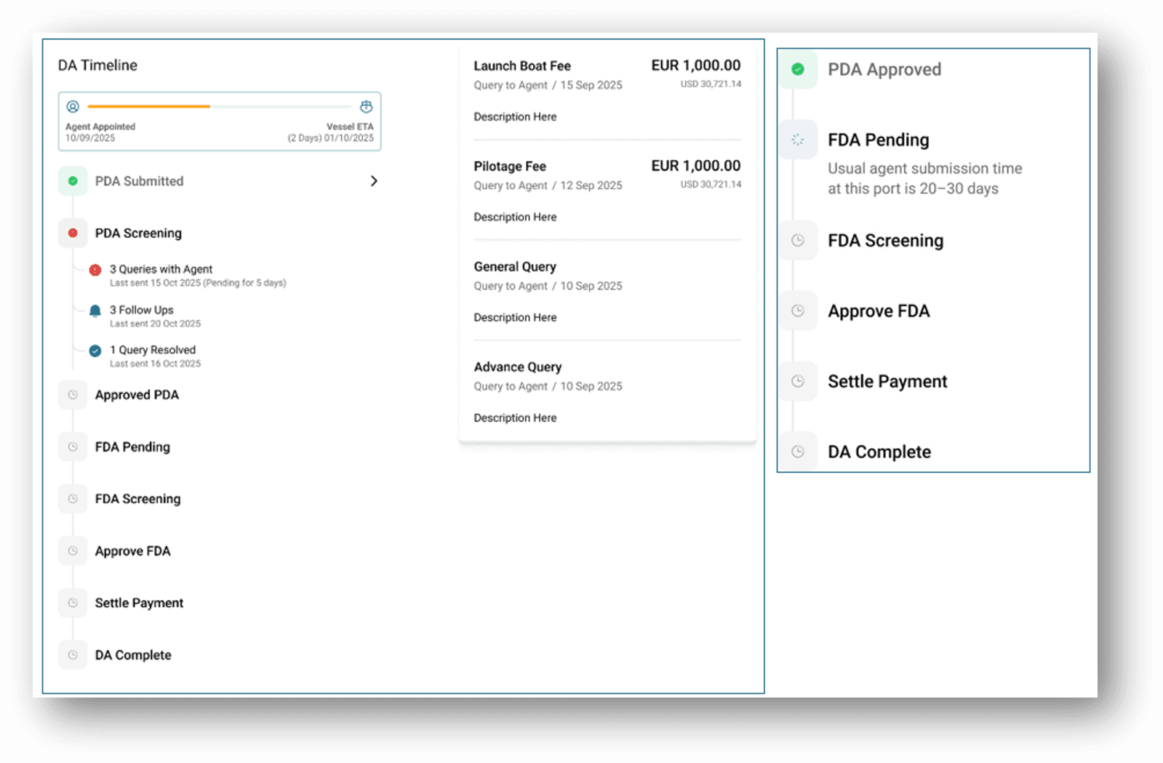The image size is (1163, 763).
Task: Click the clock icon beside FDA Screening in the enlarged stepper
Action: pos(798,241)
